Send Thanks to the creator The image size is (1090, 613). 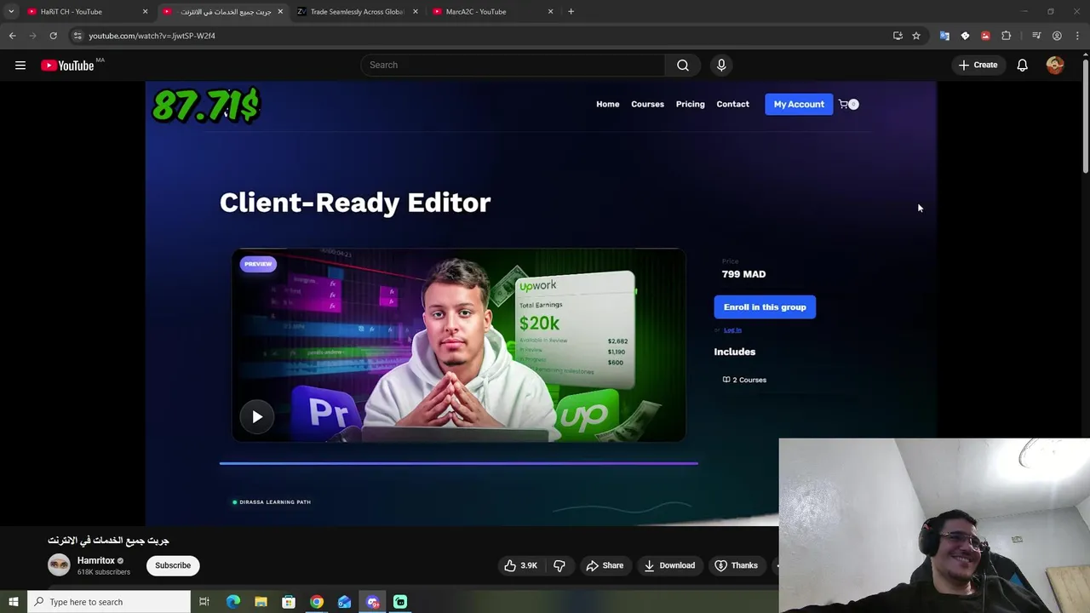click(736, 565)
